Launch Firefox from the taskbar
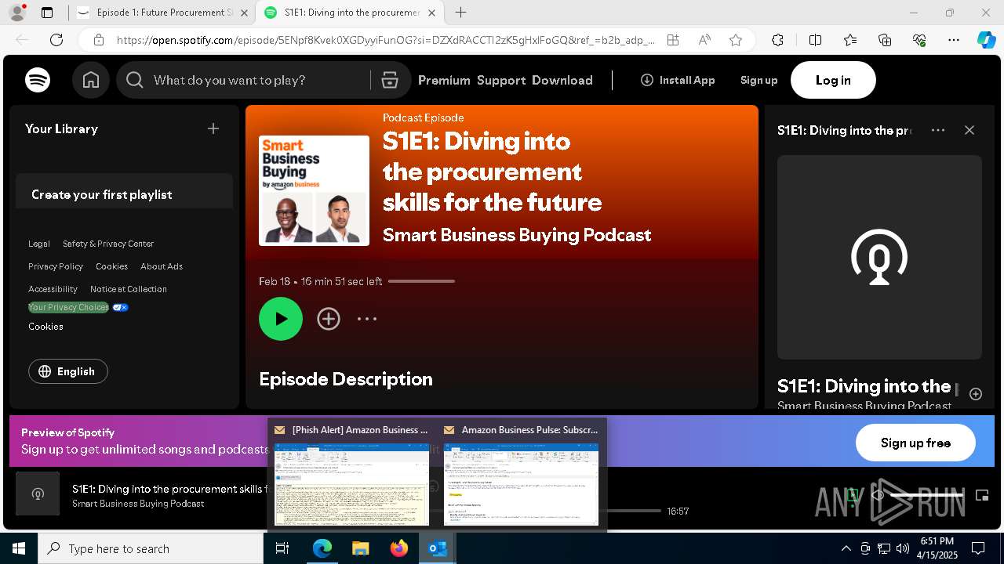The image size is (1004, 564). click(399, 548)
